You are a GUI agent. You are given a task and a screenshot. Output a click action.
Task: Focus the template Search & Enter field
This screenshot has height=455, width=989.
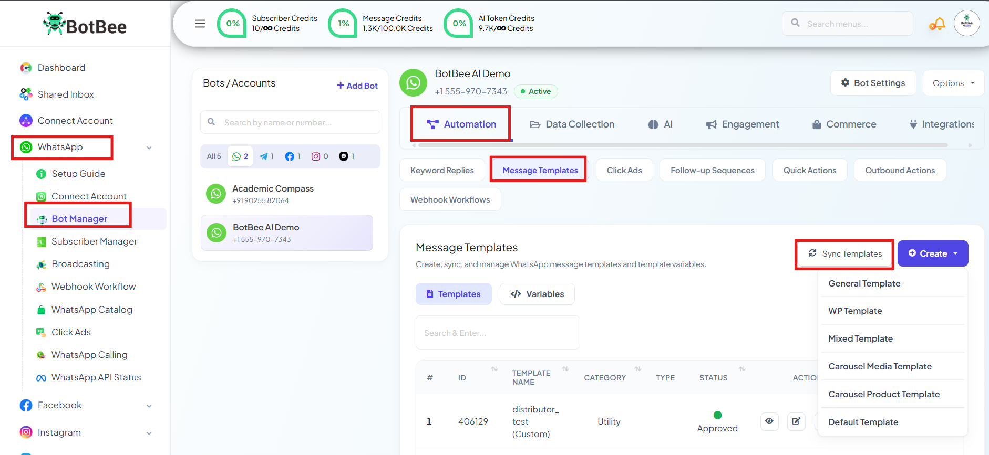click(498, 333)
